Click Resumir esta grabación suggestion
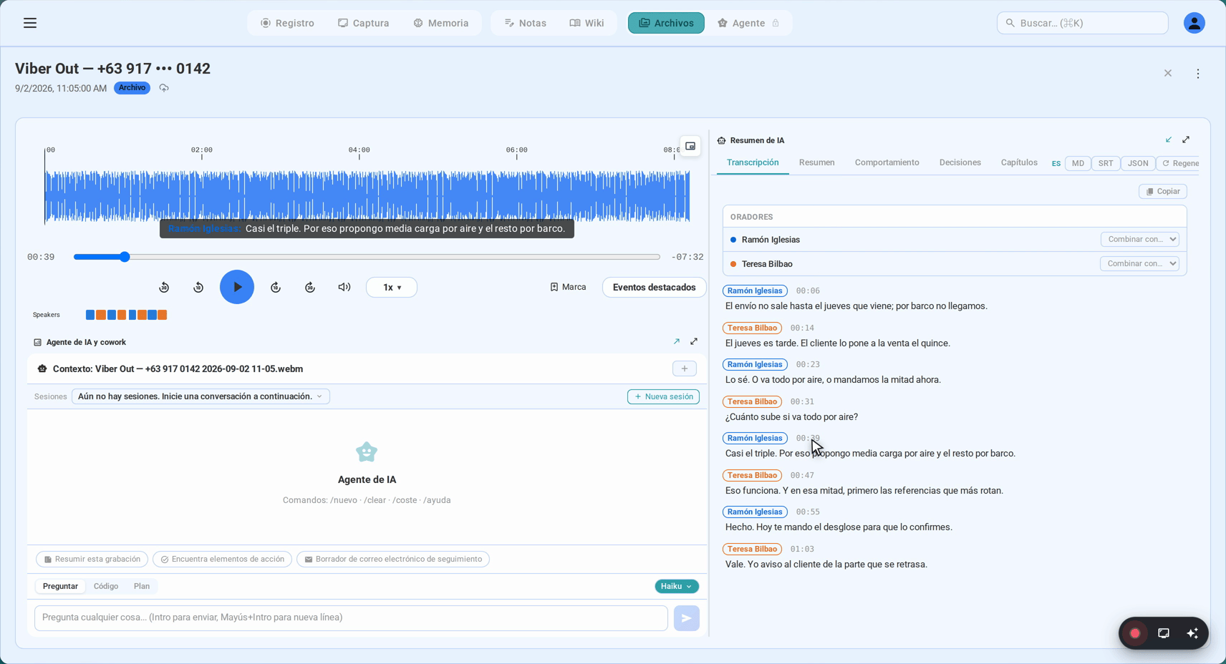This screenshot has width=1226, height=664. click(92, 559)
